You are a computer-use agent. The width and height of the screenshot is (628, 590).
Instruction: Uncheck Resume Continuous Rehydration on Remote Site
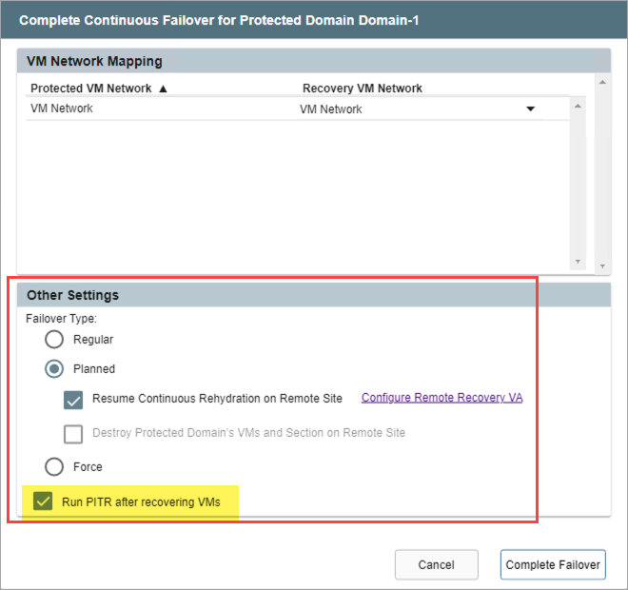[x=73, y=399]
